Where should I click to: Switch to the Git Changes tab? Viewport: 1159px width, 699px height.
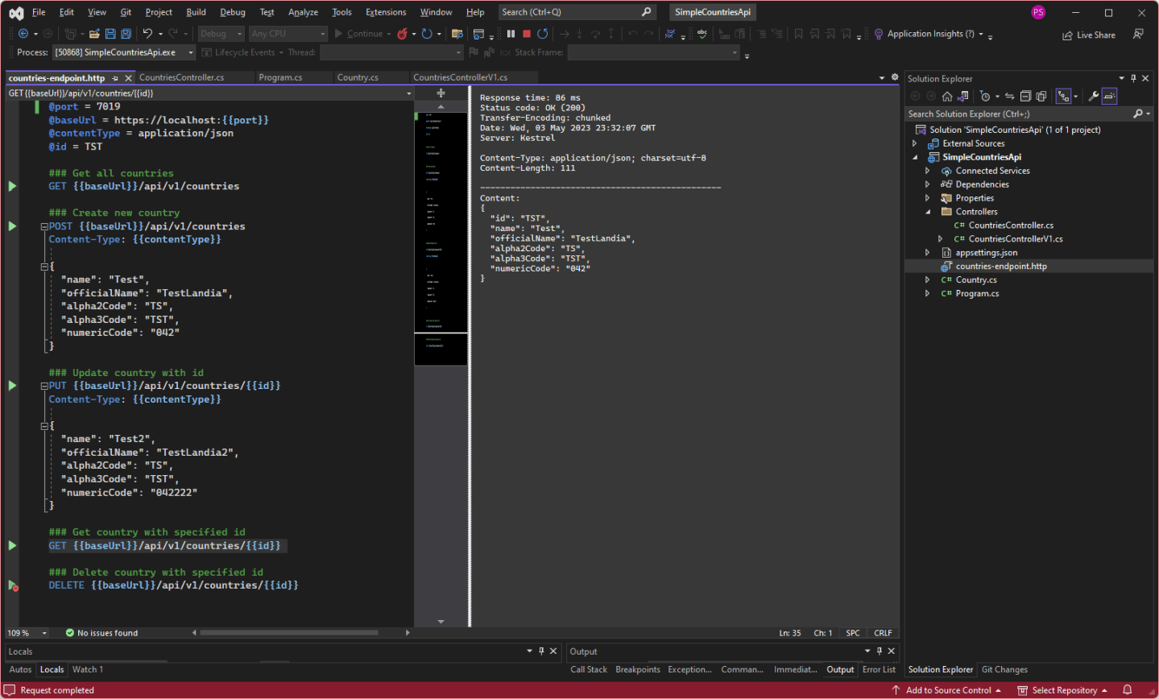(x=1004, y=669)
